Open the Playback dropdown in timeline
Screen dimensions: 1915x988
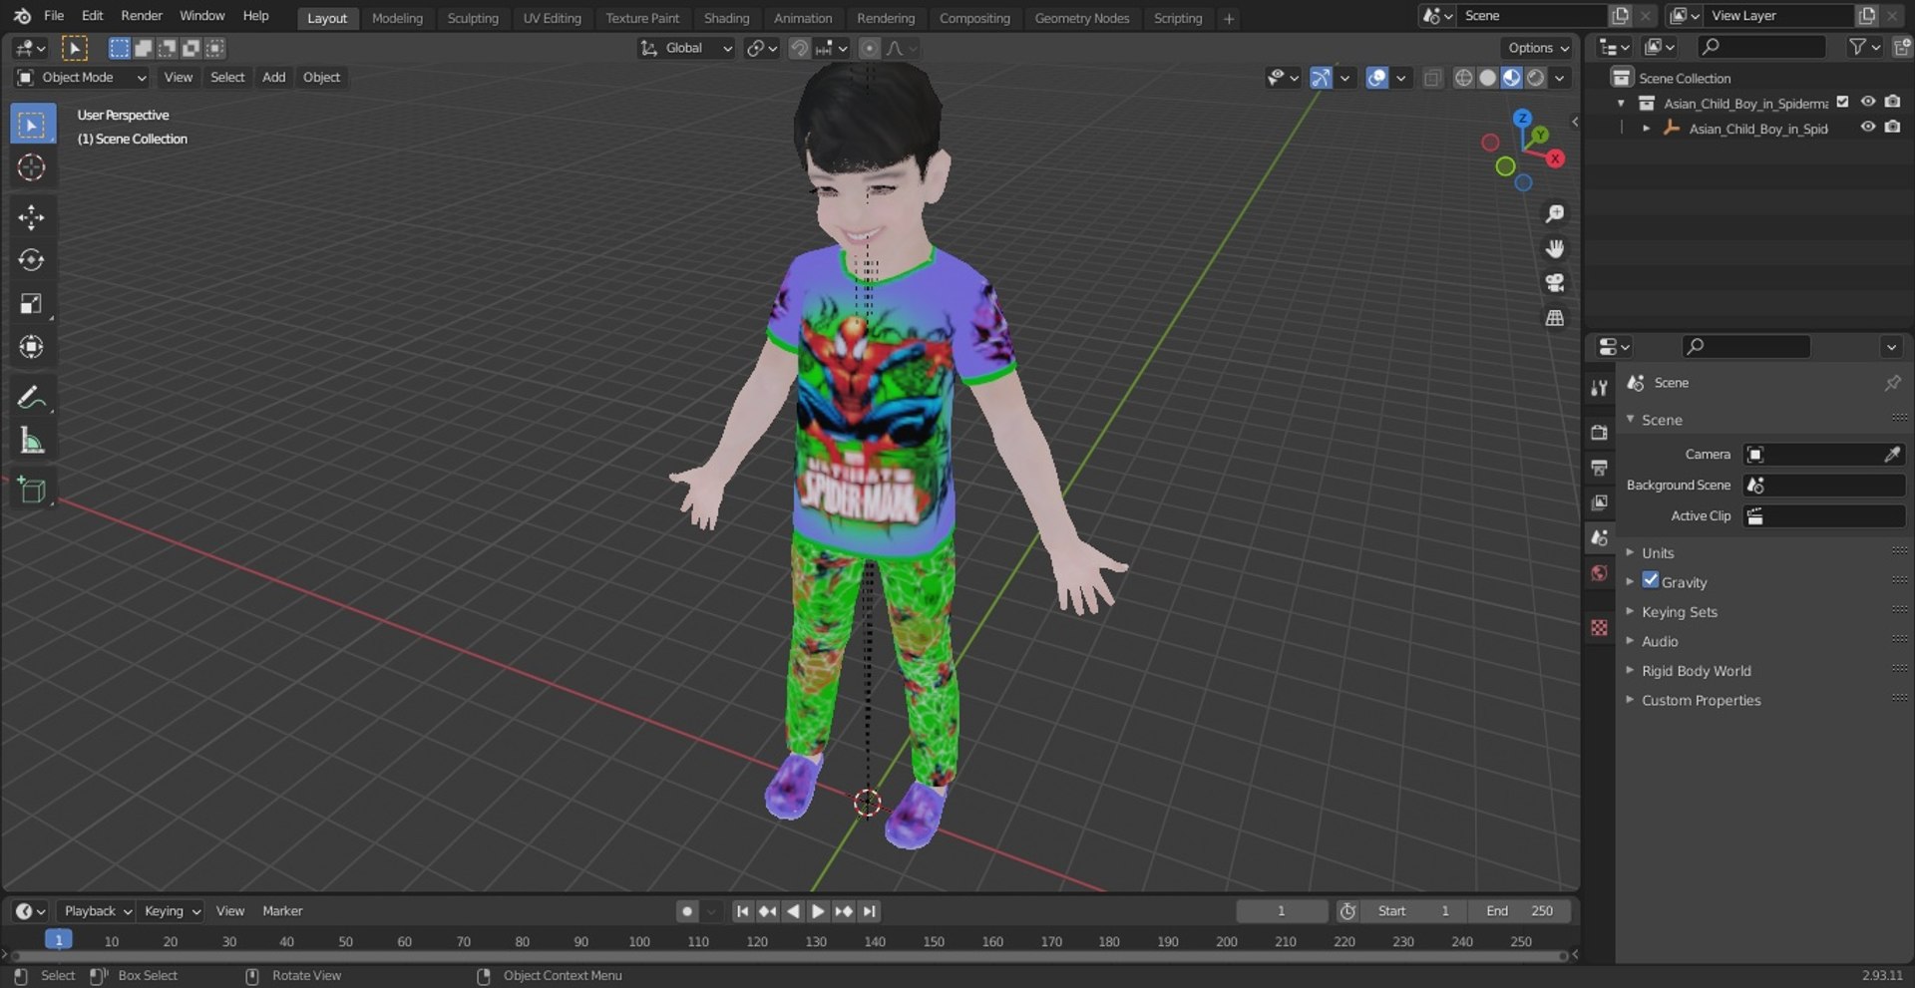[97, 911]
